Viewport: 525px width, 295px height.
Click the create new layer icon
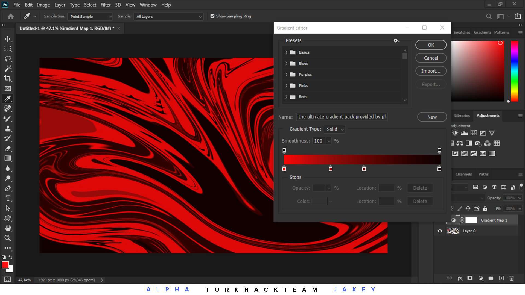pos(501,278)
